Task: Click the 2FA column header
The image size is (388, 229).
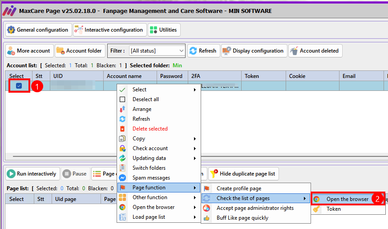Action: 215,76
